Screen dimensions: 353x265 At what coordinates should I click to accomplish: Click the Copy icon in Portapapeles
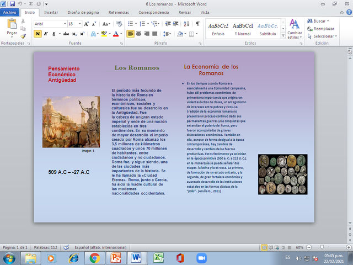(x=23, y=29)
